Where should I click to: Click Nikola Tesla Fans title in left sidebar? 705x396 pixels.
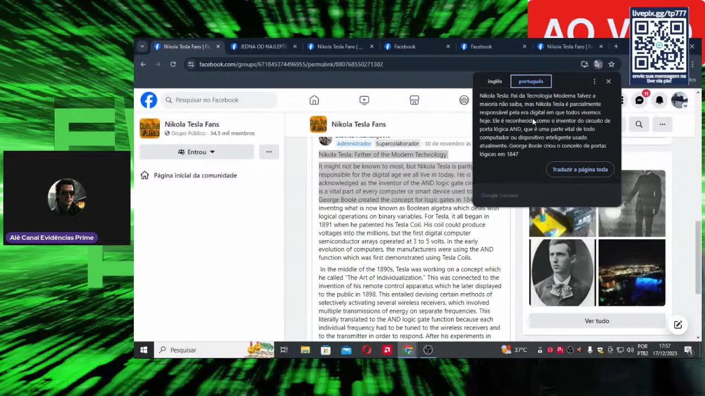point(192,124)
